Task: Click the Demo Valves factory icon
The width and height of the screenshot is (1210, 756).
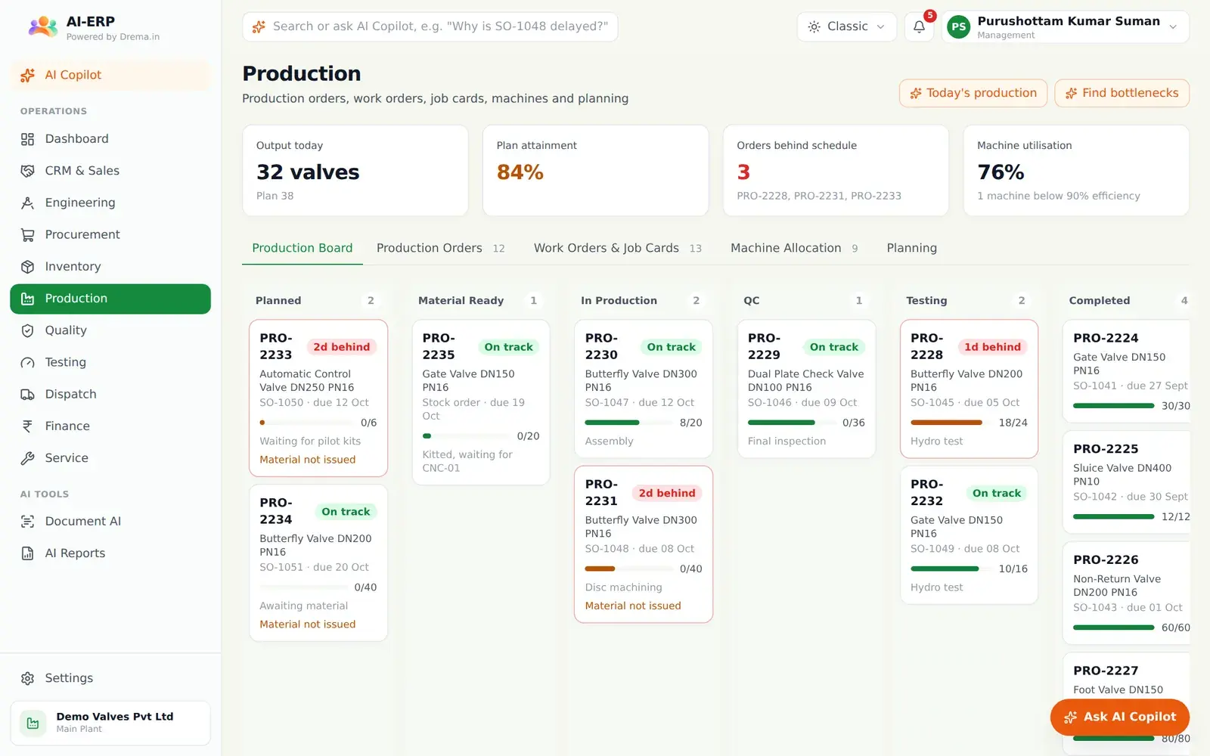Action: point(33,723)
